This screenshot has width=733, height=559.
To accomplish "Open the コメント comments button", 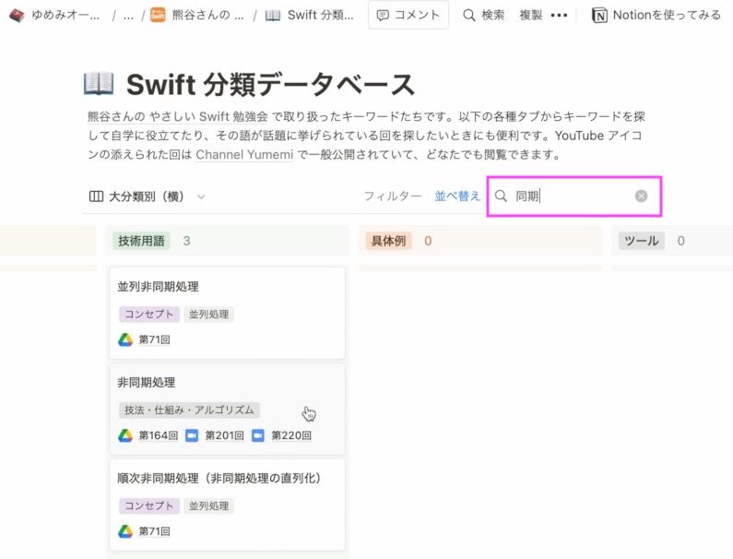I will point(408,15).
